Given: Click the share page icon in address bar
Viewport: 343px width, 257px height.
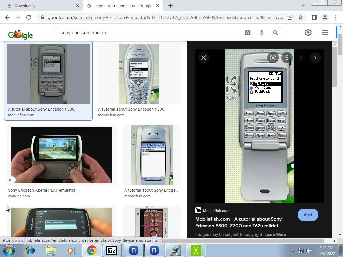Looking at the screenshot, I should coord(290,17).
